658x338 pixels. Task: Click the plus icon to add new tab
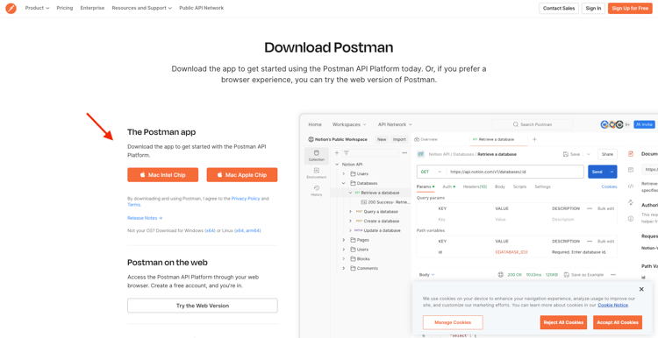[x=534, y=139]
